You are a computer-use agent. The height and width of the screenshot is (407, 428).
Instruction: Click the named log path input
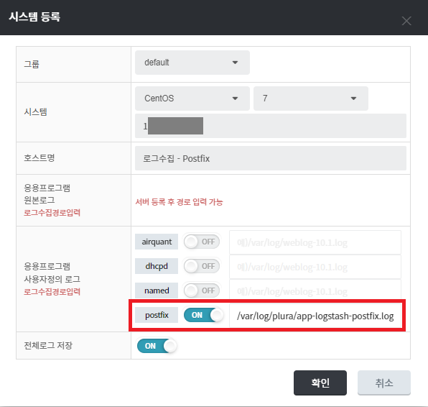coord(315,290)
